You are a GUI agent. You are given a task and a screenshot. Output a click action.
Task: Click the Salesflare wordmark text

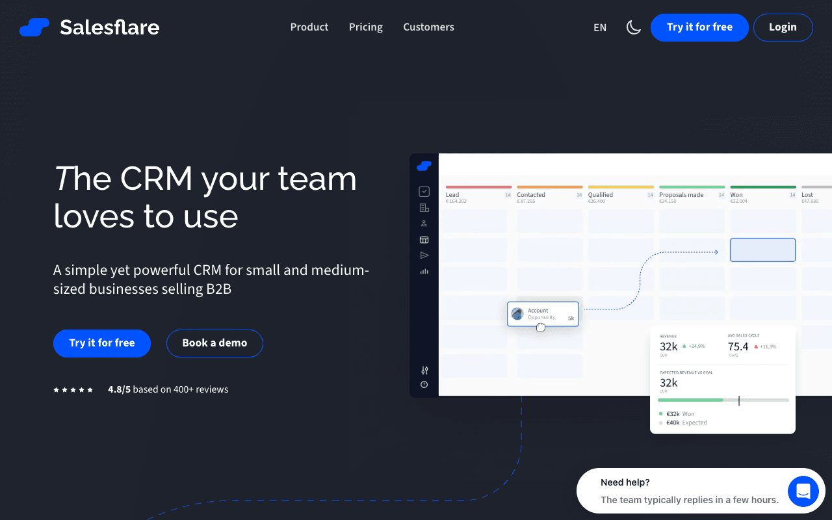click(110, 27)
